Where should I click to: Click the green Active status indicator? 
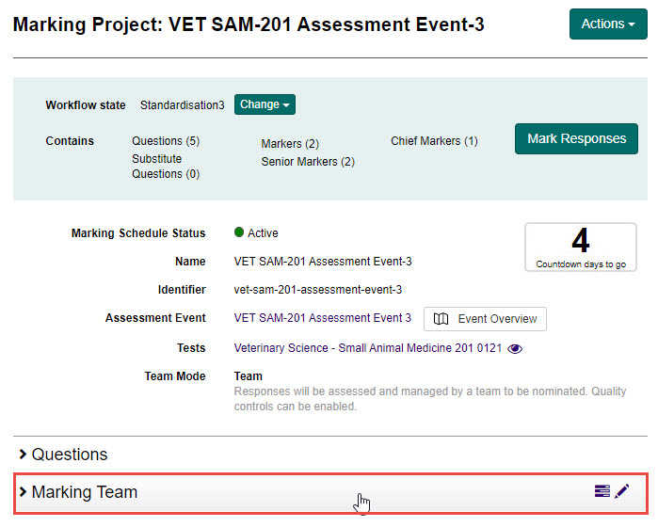(x=239, y=232)
